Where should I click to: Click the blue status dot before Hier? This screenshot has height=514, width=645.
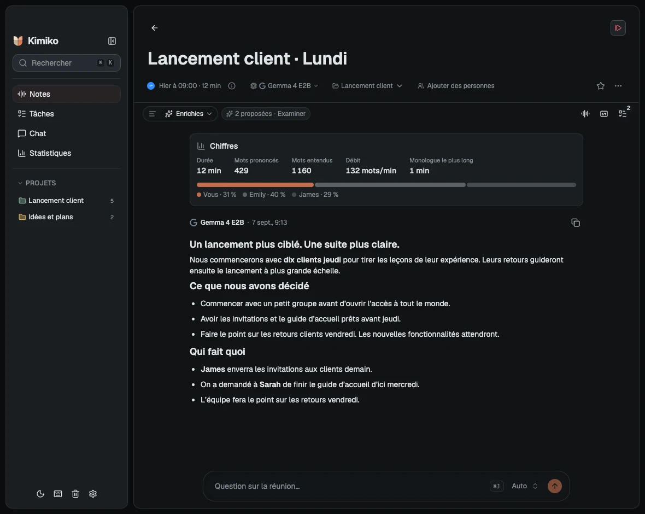click(151, 86)
